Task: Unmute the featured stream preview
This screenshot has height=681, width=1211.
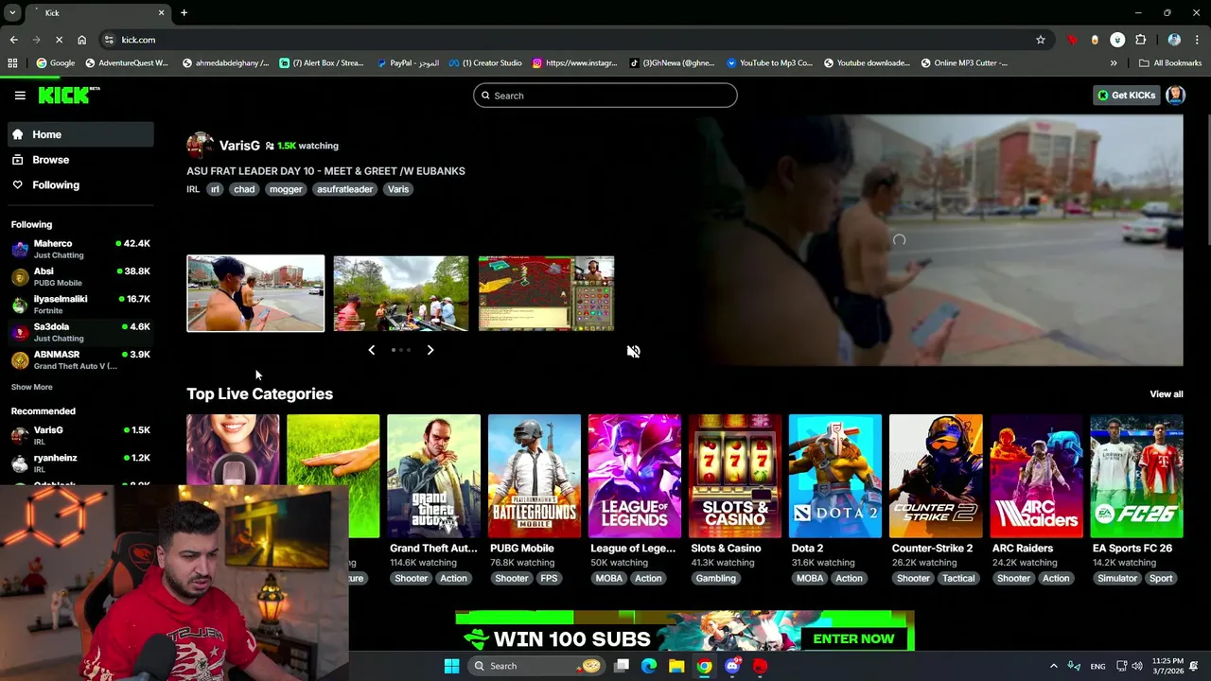Action: (633, 351)
